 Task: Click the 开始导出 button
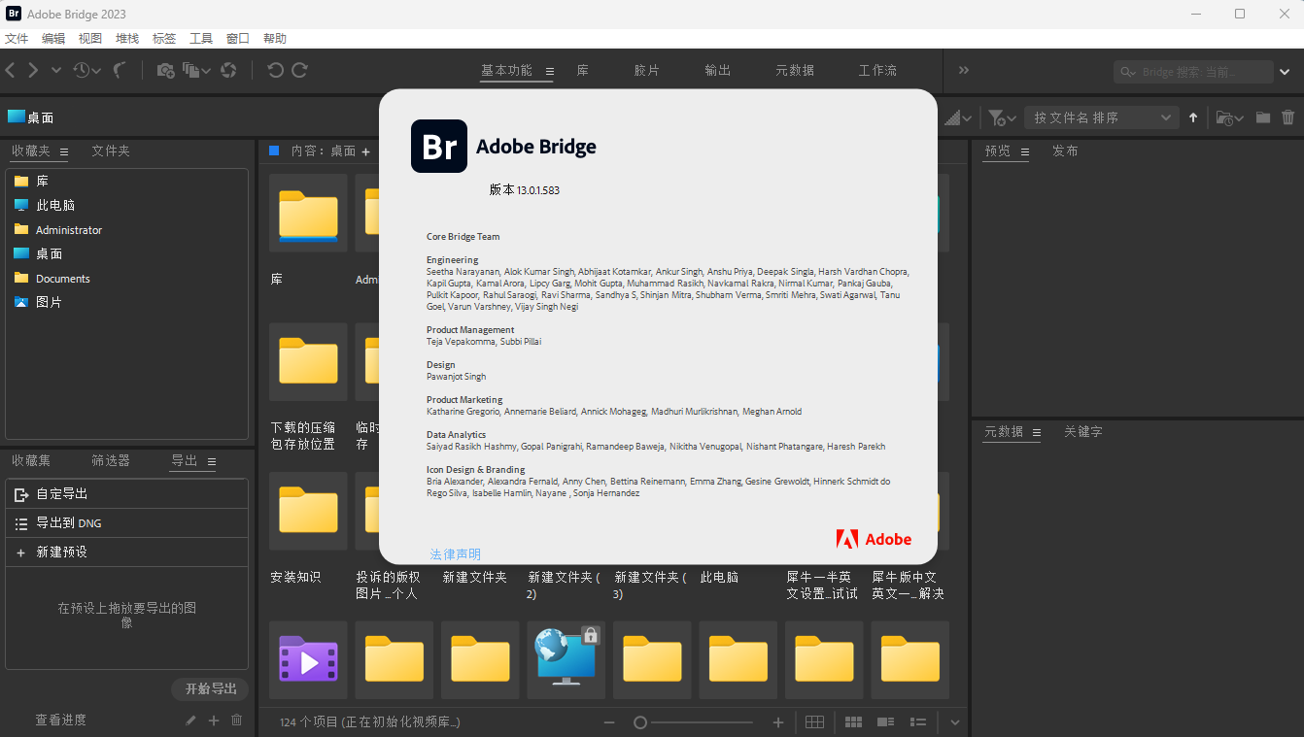pos(209,688)
